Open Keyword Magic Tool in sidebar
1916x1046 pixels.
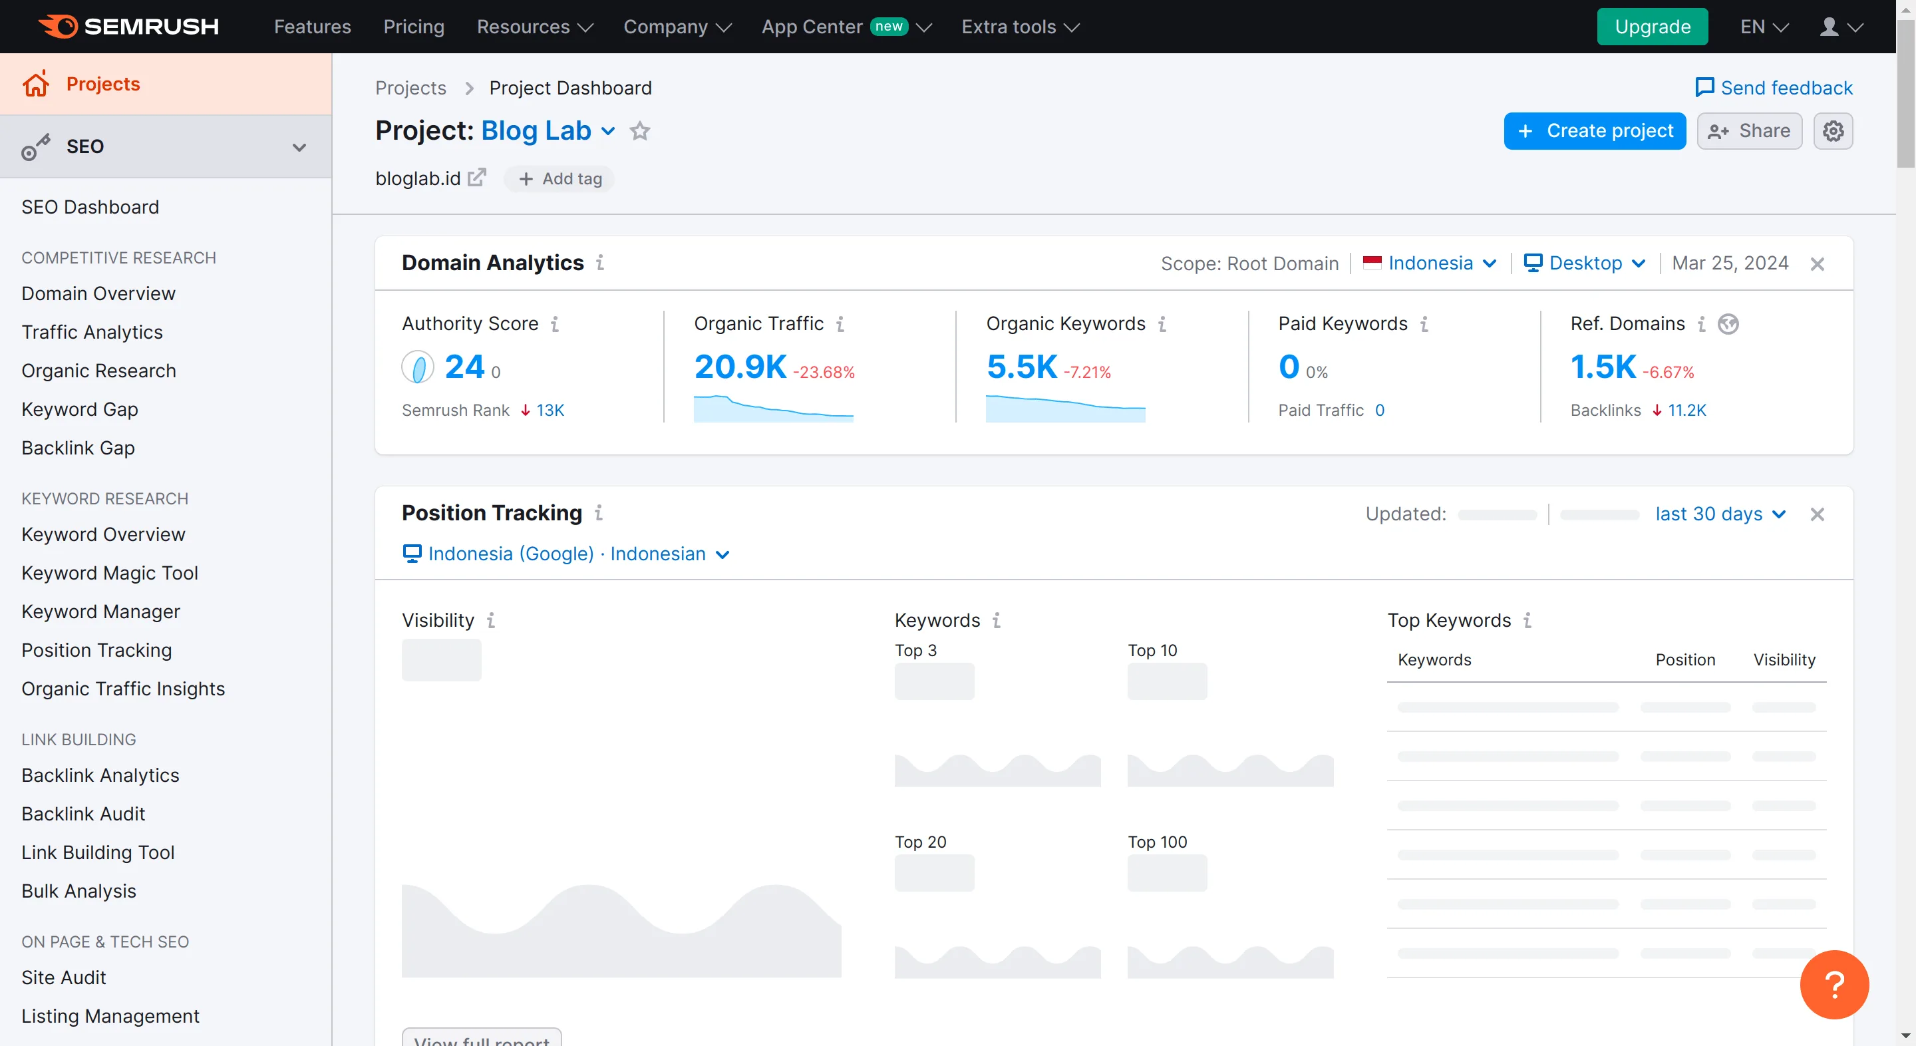[110, 574]
